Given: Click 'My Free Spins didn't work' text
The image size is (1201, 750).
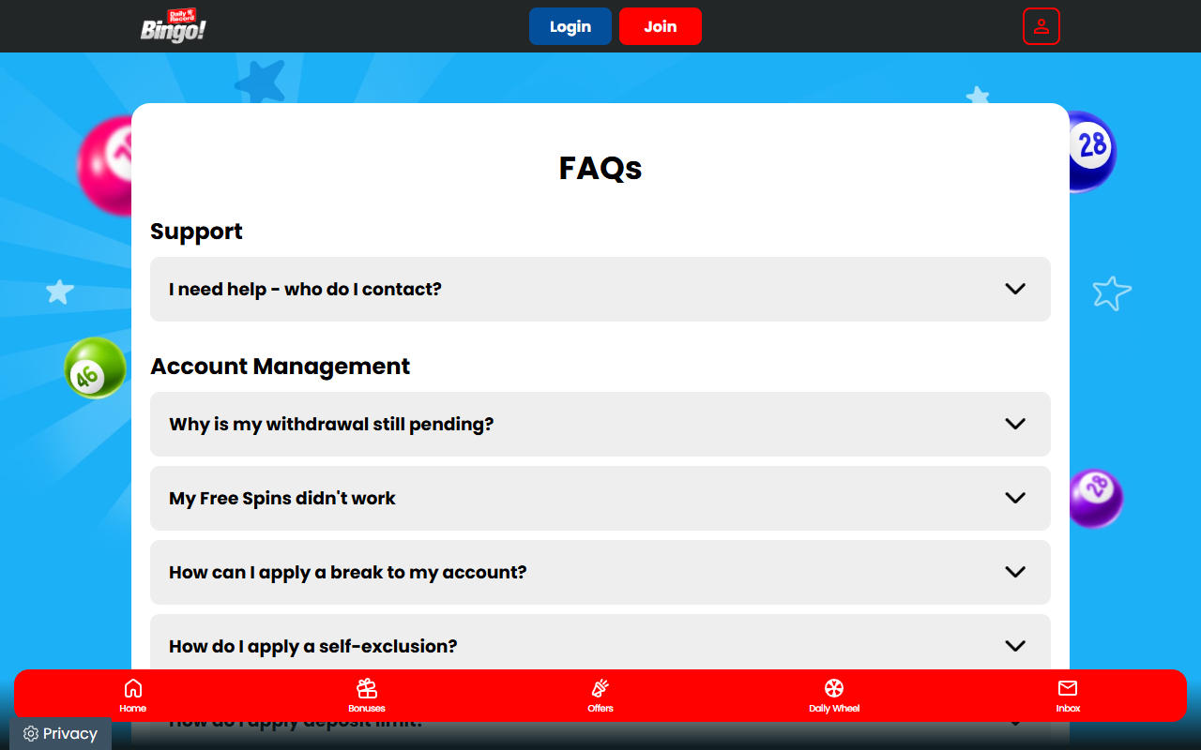Looking at the screenshot, I should [282, 498].
